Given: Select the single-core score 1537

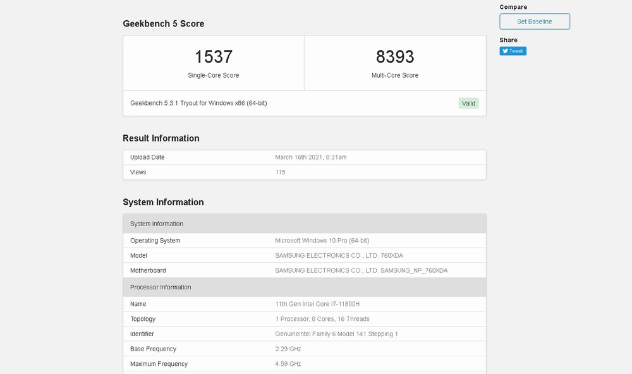Looking at the screenshot, I should pyautogui.click(x=214, y=56).
